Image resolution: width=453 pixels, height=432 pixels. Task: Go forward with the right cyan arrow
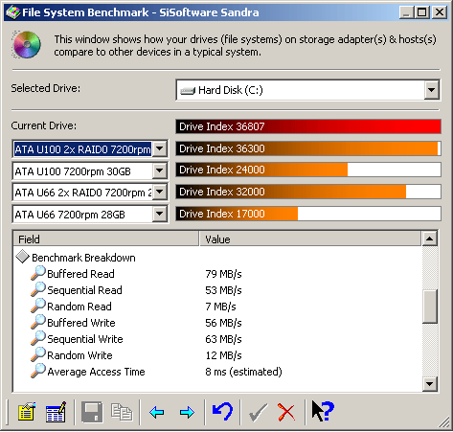coord(187,412)
